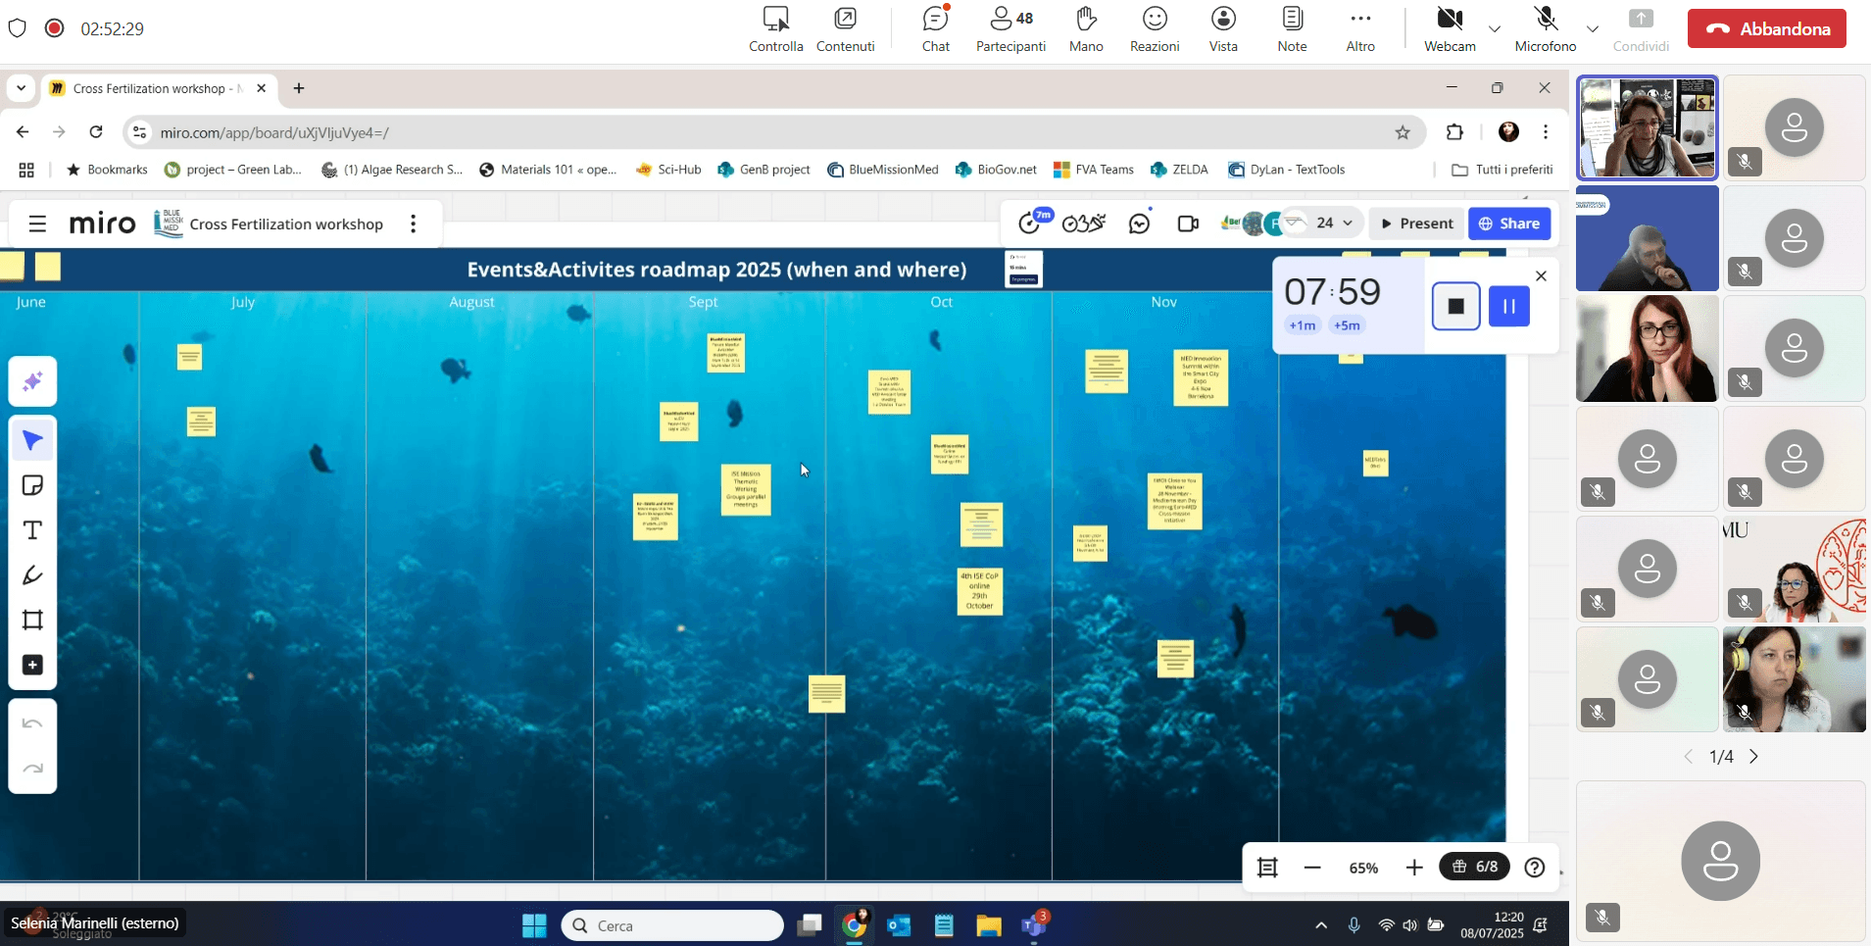Open Miro comments icon
Image resolution: width=1871 pixels, height=946 pixels.
[x=1139, y=224]
